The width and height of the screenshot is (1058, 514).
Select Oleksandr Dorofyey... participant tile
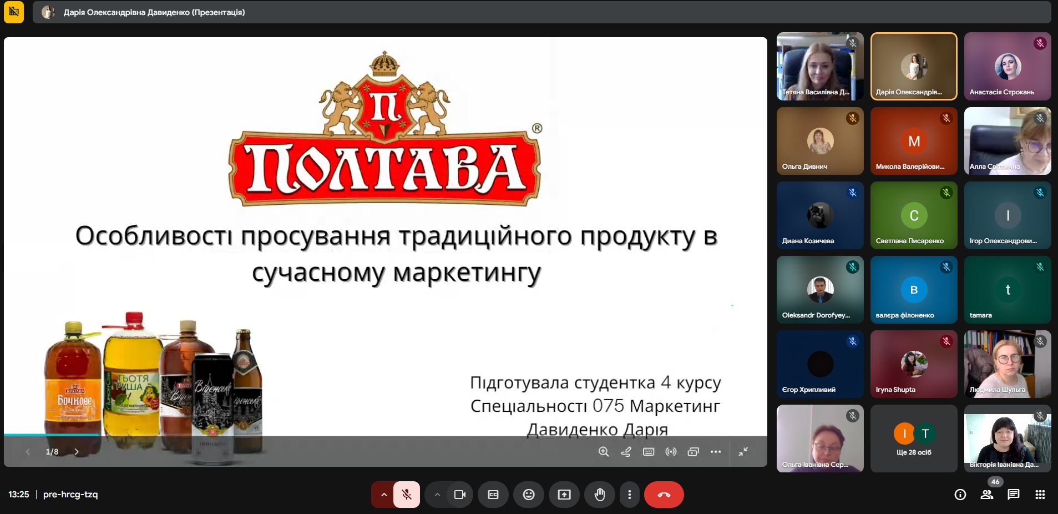820,290
